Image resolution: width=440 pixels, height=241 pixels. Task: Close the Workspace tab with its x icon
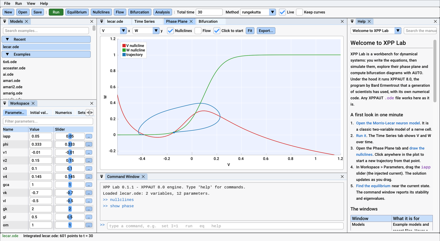click(x=33, y=103)
